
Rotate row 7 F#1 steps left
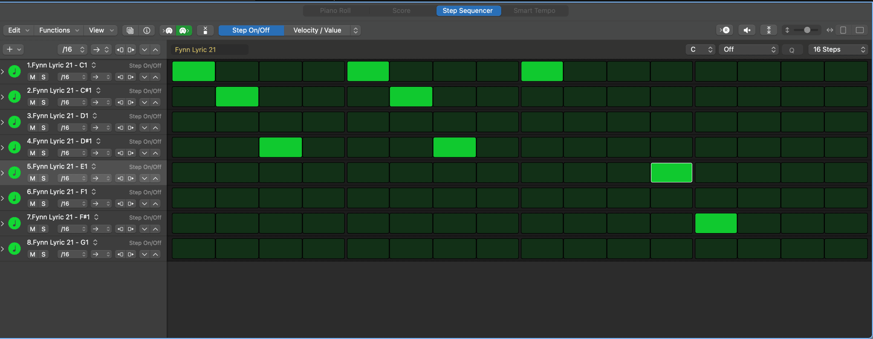[121, 229]
